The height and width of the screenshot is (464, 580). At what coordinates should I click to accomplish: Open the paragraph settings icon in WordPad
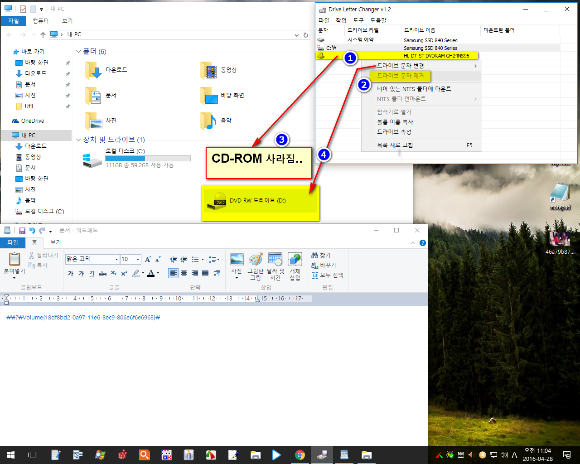point(217,273)
